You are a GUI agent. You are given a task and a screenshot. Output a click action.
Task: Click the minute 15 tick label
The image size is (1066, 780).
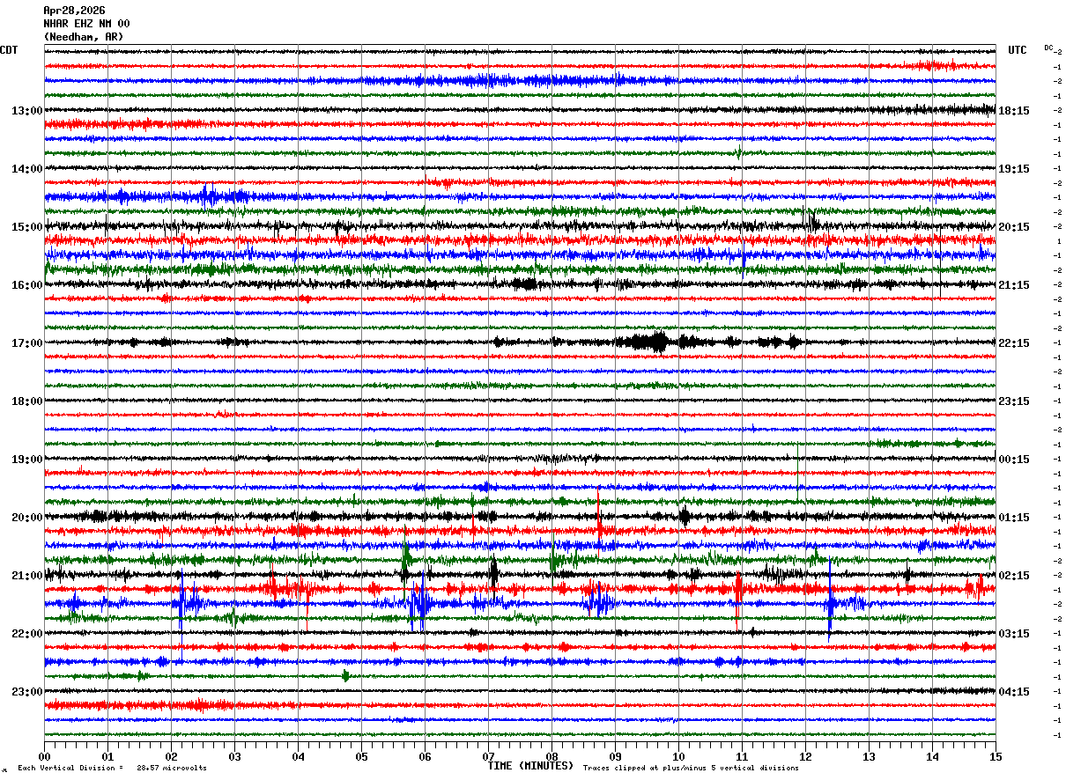tap(996, 756)
